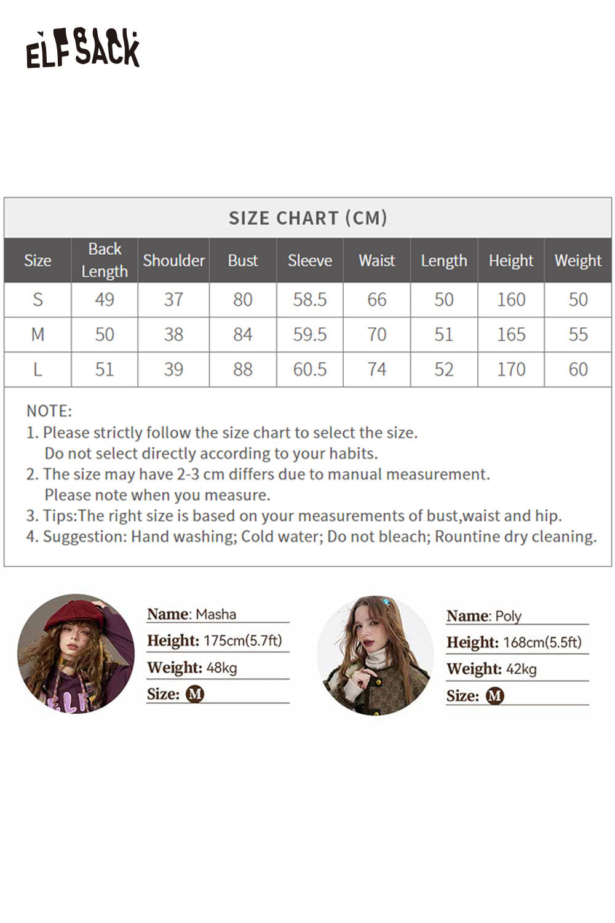Click Poly's circular model photo

tap(375, 655)
